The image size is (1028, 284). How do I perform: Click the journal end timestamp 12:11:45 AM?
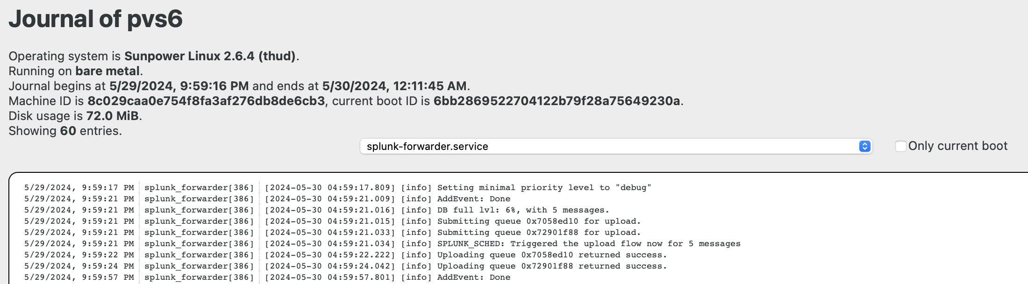[x=394, y=86]
